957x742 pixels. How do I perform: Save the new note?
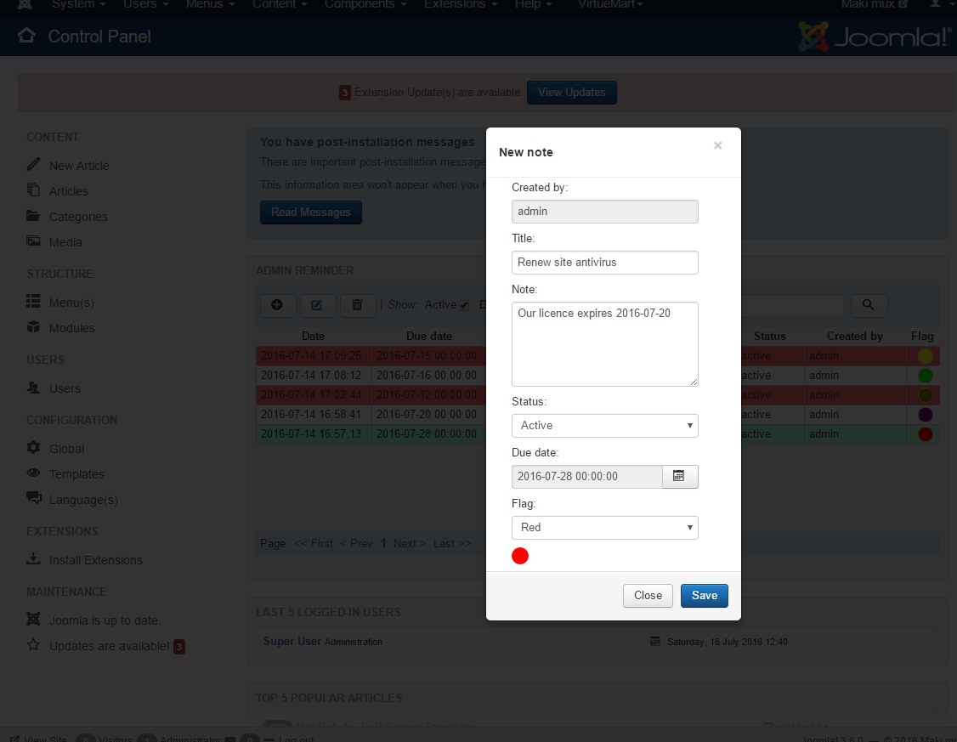coord(704,596)
